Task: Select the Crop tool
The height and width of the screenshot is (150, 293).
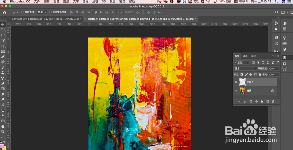Action: (3, 46)
